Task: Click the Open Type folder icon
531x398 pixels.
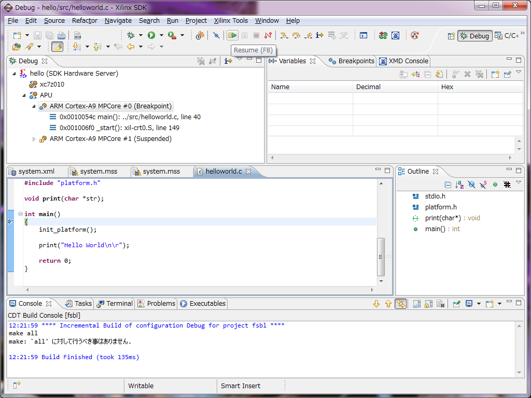Action: tap(16, 46)
